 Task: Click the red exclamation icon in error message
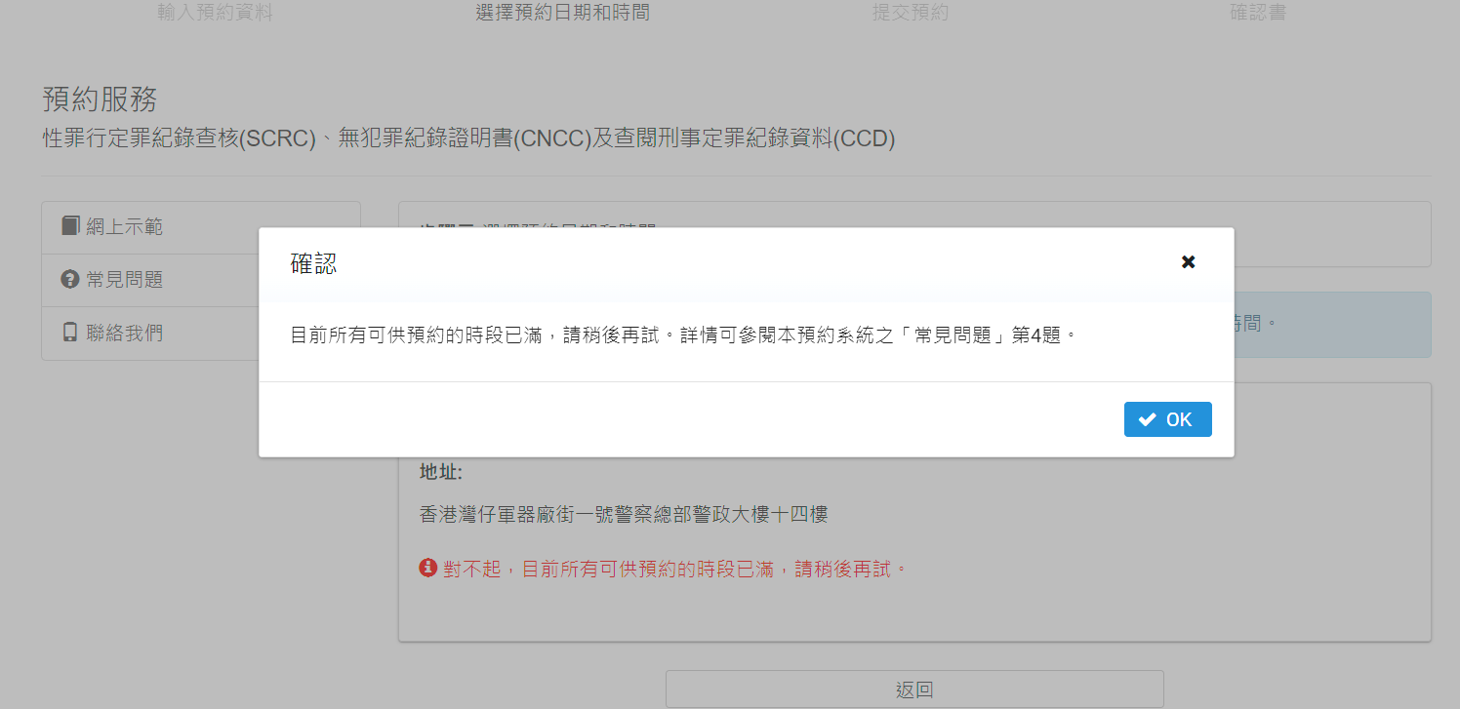point(427,568)
